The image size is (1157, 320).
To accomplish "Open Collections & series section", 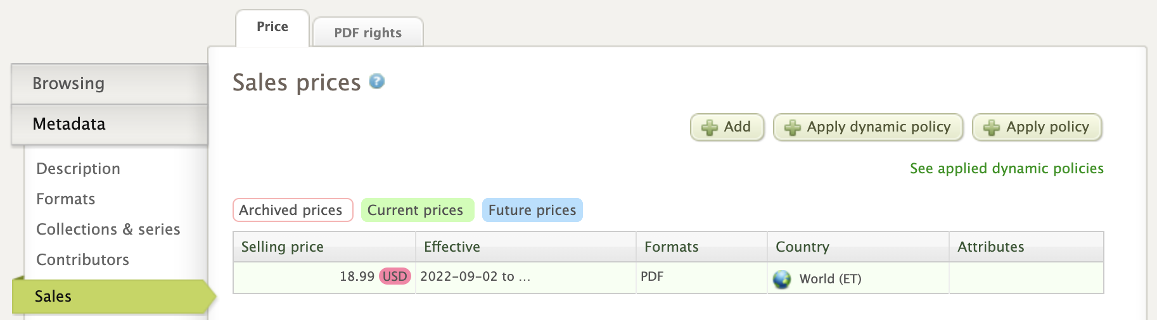I will pyautogui.click(x=108, y=230).
